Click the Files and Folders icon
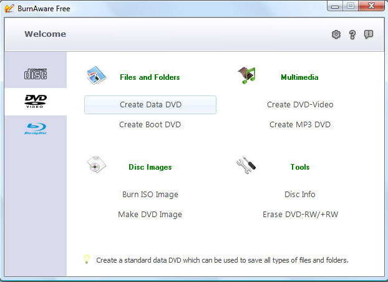 coord(96,75)
